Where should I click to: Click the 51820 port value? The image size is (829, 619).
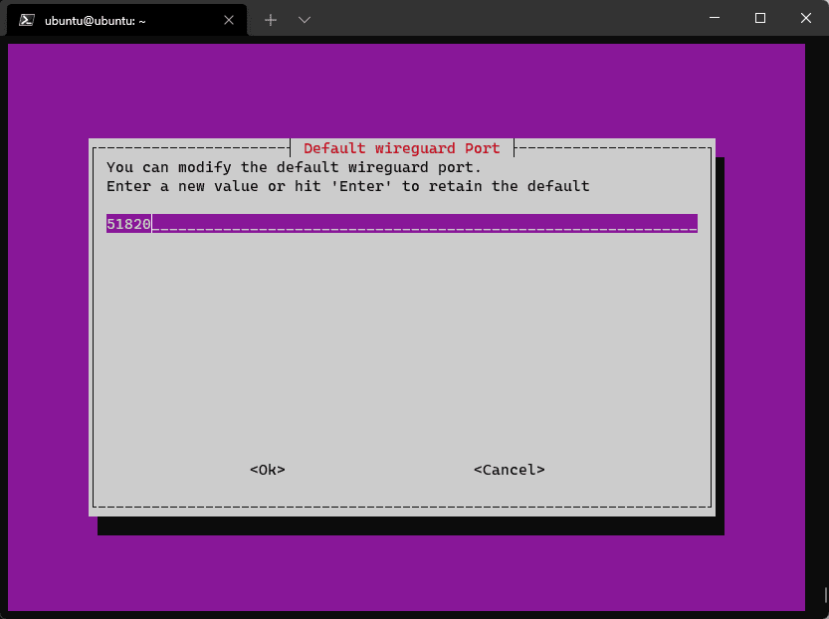[128, 224]
